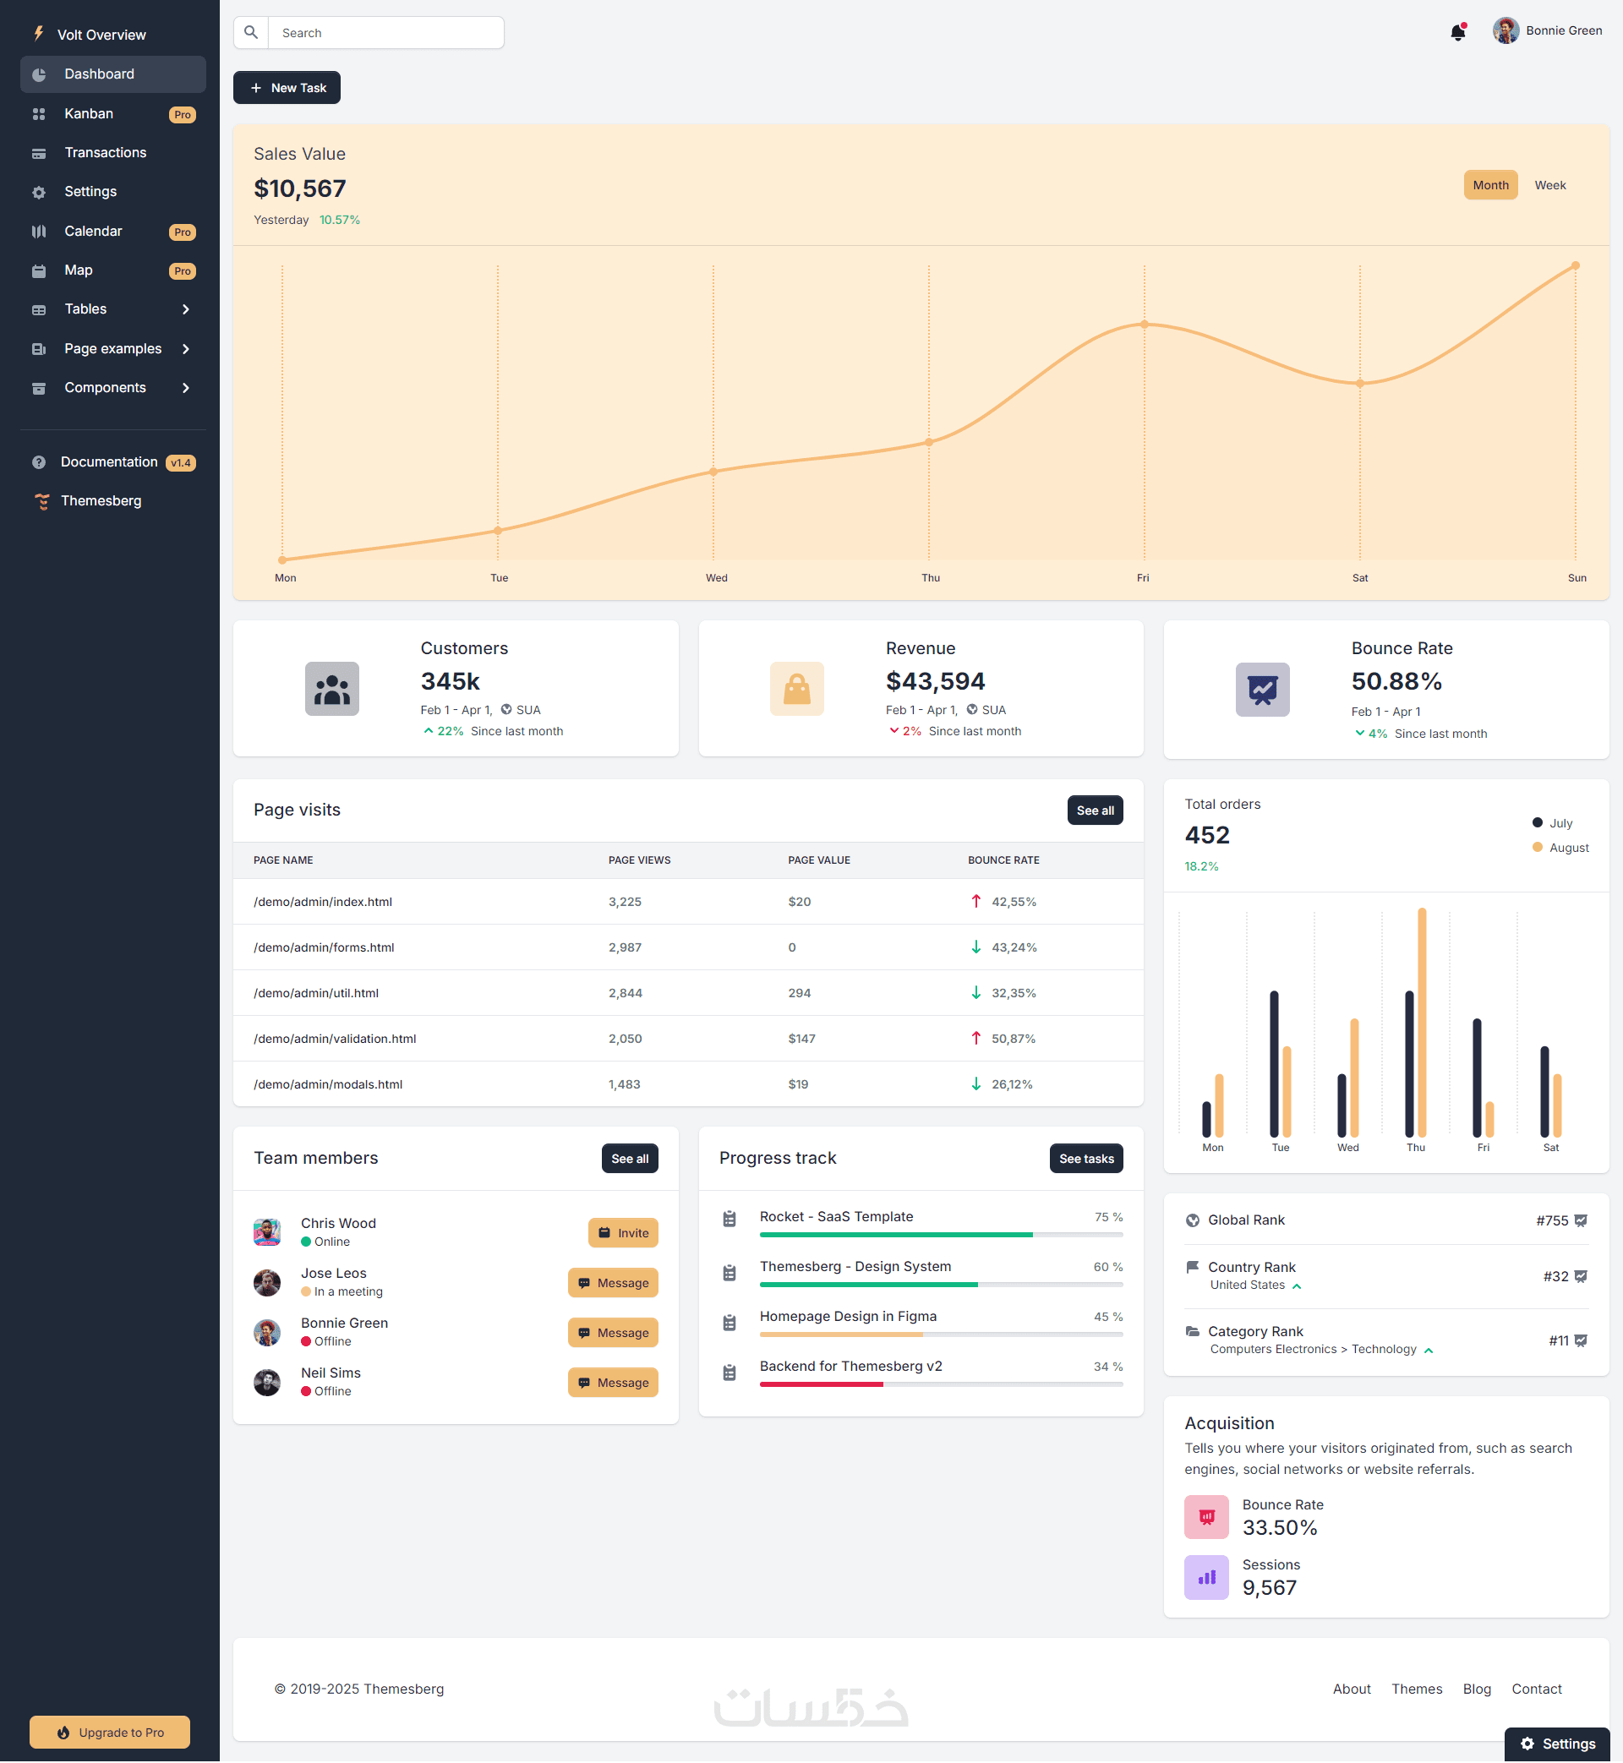This screenshot has width=1623, height=1763.
Task: Switch the sales chart to Week
Action: pos(1549,185)
